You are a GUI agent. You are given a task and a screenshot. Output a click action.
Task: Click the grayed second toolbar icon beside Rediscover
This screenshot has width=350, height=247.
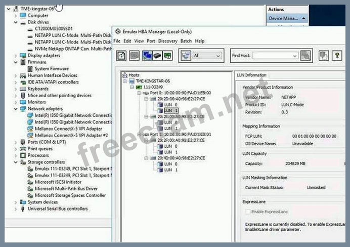coord(134,56)
